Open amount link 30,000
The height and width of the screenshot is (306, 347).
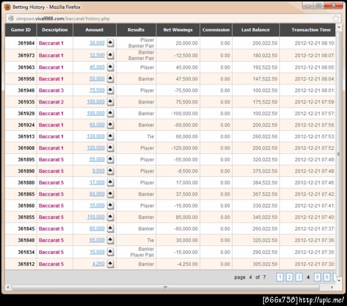(x=97, y=43)
